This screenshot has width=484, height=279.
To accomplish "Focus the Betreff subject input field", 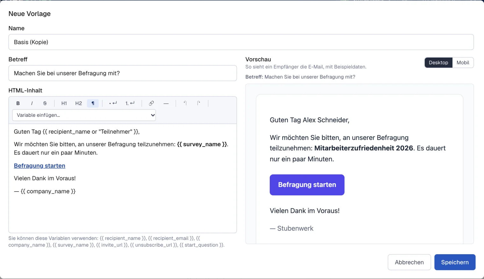I will coord(123,73).
